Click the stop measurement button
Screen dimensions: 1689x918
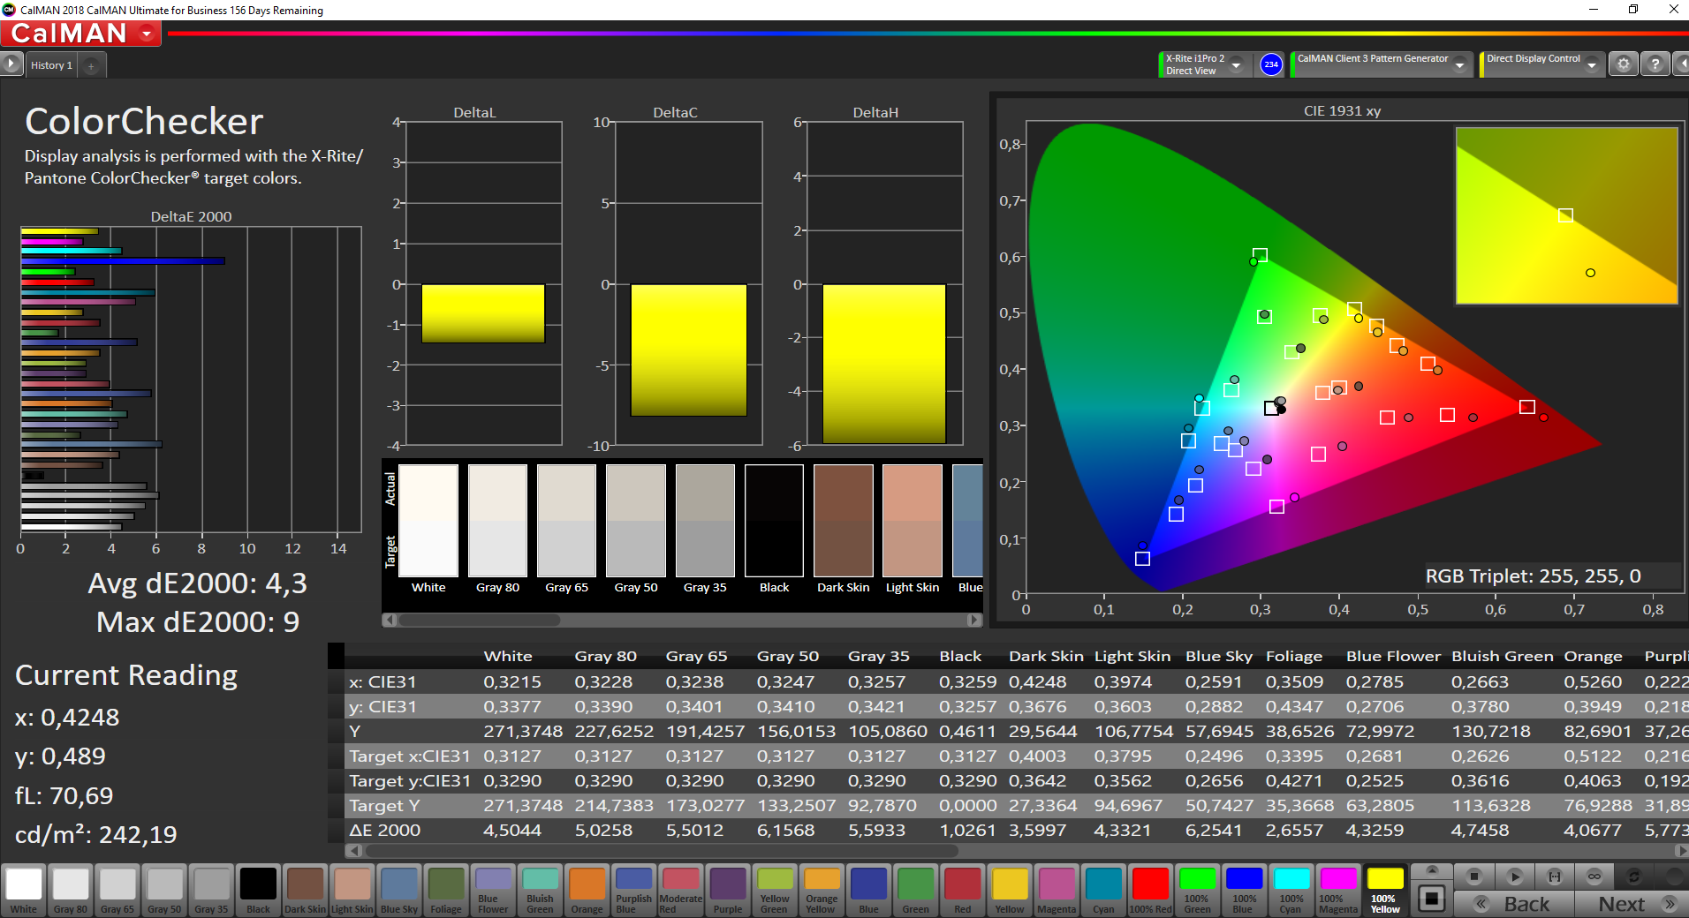(1473, 877)
